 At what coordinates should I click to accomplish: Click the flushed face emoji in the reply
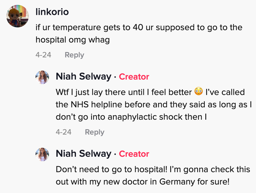click(x=199, y=92)
